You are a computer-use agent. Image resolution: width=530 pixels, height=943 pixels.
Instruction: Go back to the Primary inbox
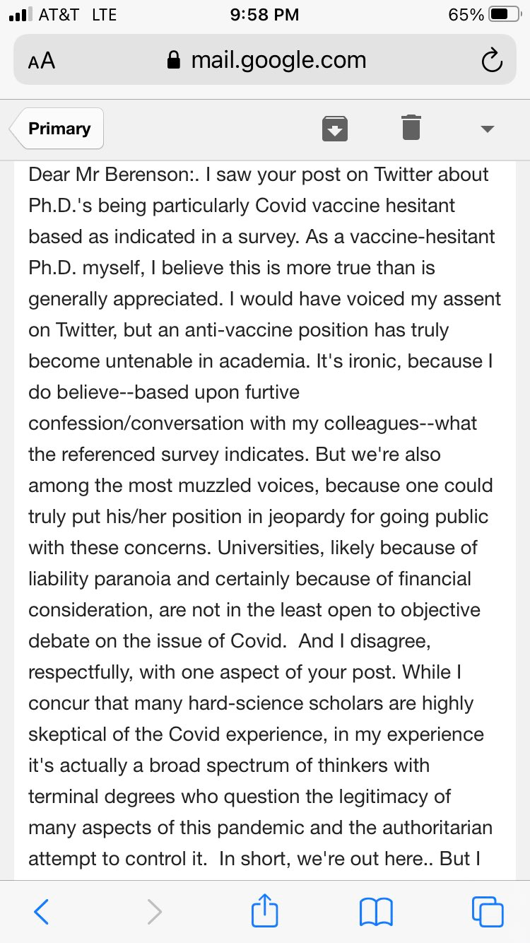click(58, 129)
